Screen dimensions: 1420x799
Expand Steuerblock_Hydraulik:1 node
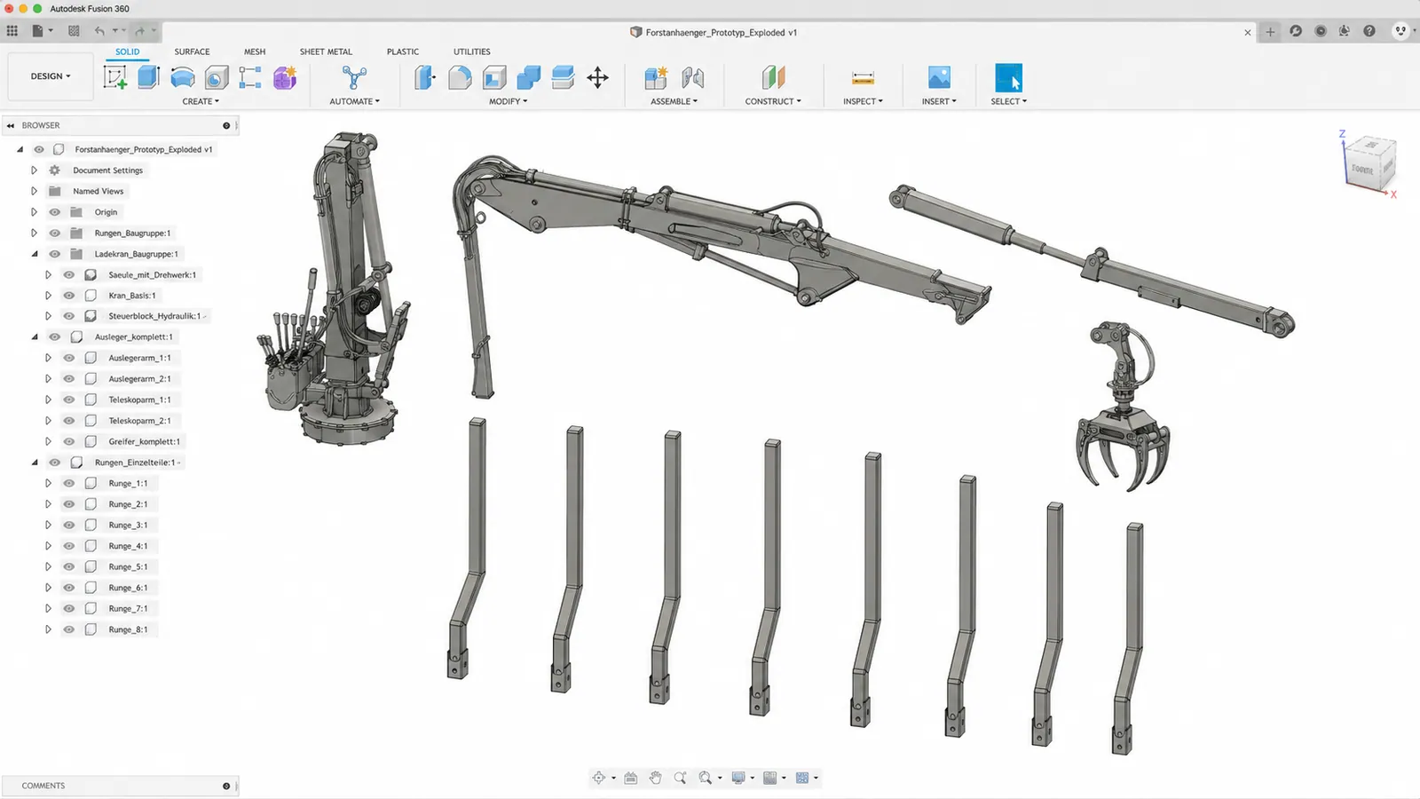tap(48, 316)
